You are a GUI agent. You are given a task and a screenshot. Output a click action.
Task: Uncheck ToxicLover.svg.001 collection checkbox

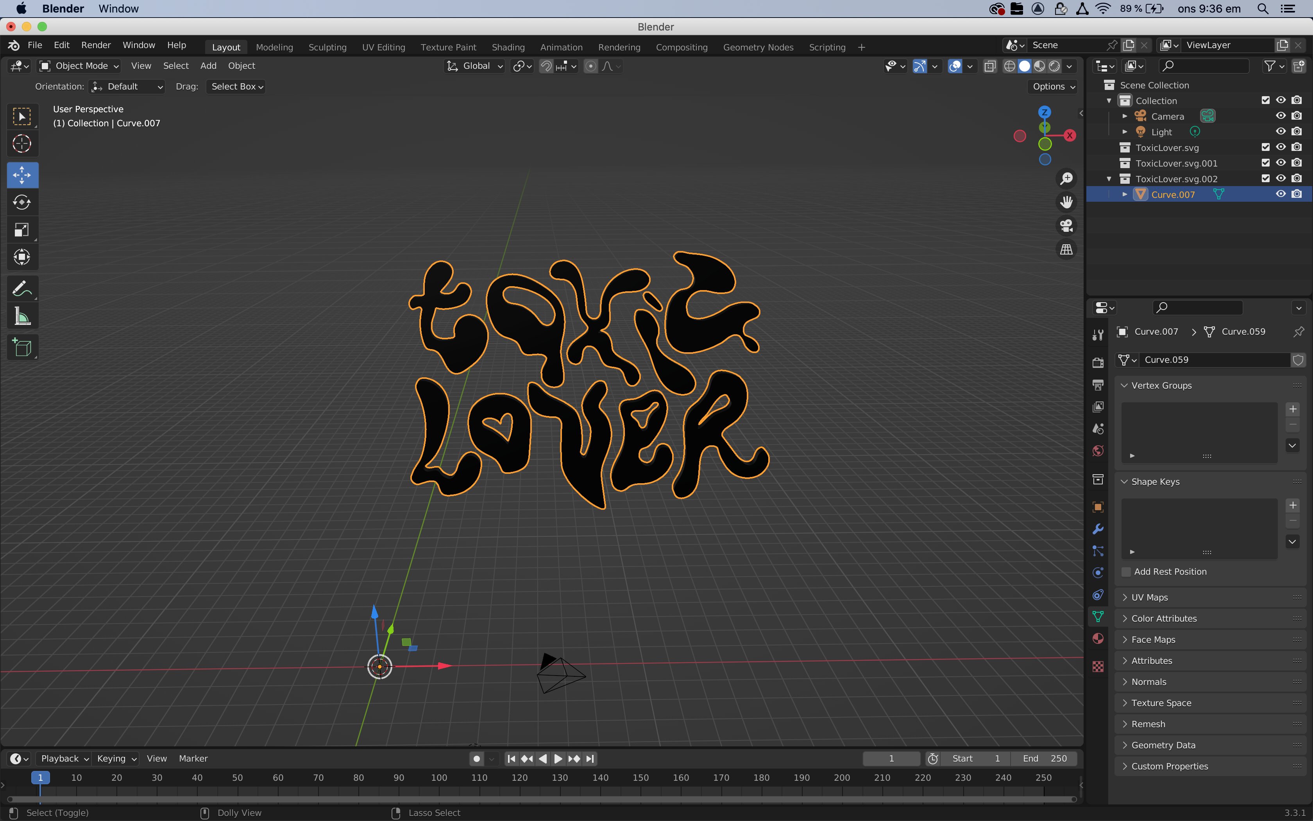(x=1265, y=163)
